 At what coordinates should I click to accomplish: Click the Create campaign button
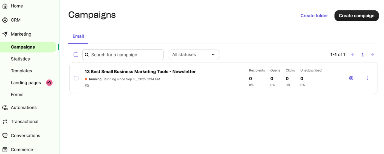click(357, 16)
